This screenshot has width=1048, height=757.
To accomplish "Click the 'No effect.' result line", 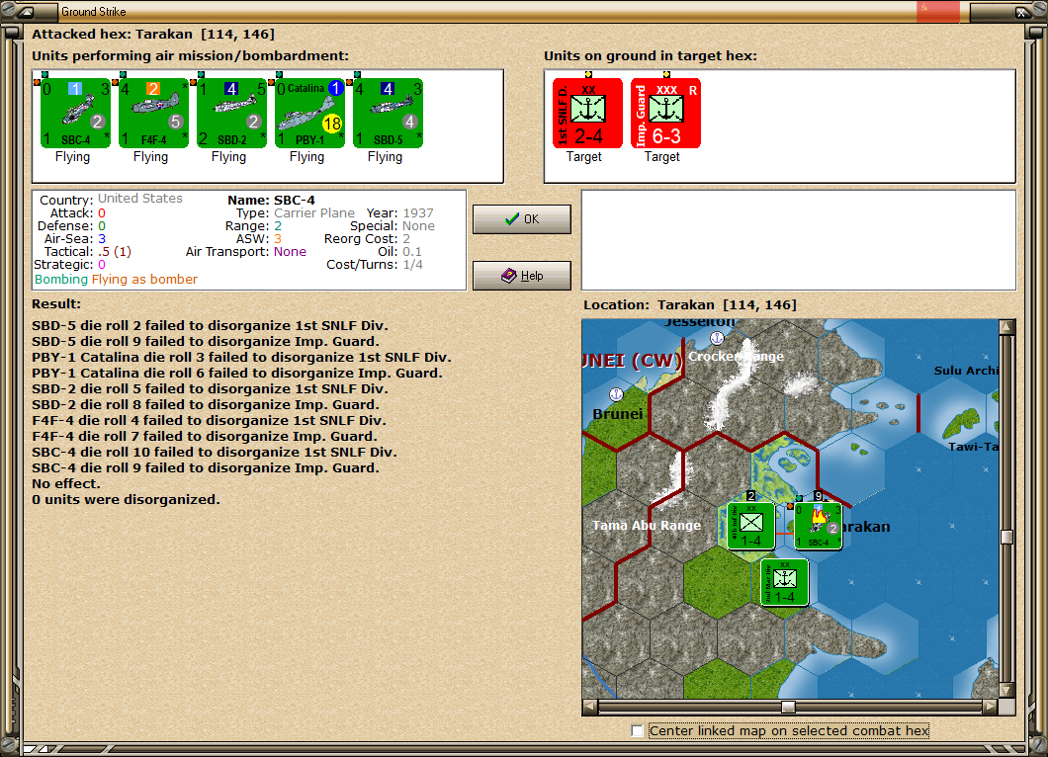I will click(66, 483).
